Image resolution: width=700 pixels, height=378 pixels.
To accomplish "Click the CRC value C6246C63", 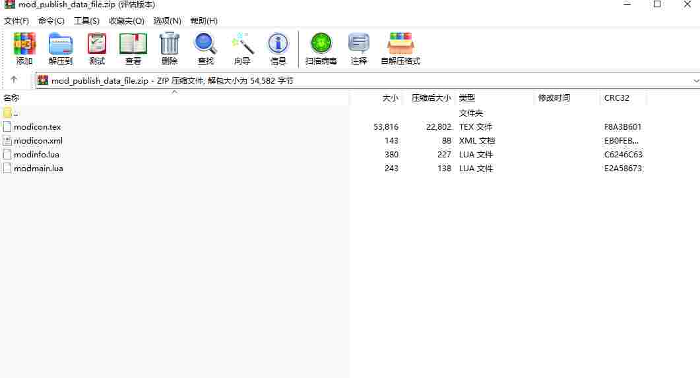I will click(x=623, y=155).
